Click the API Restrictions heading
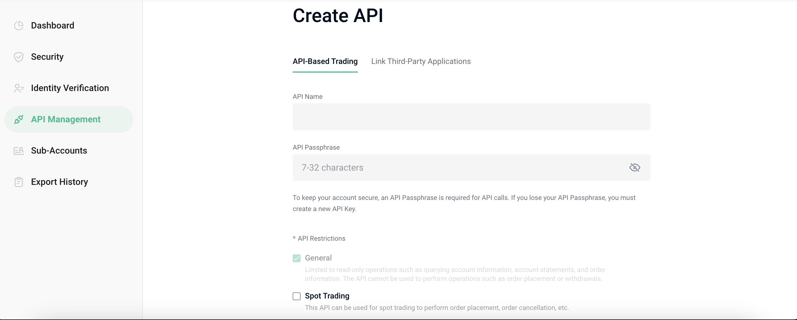Viewport: 797px width, 320px height. pyautogui.click(x=321, y=239)
